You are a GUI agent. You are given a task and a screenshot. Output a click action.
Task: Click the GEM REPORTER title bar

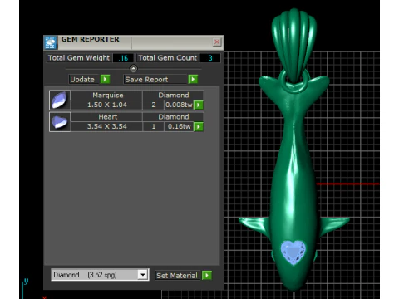(x=133, y=42)
